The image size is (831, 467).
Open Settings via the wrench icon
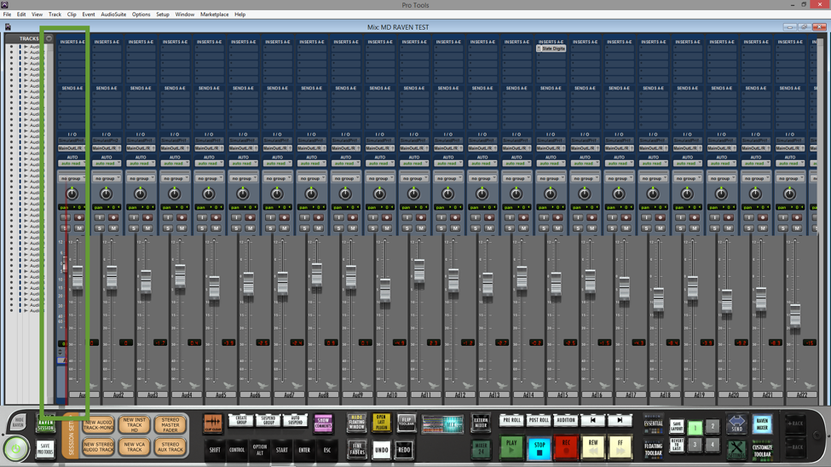(x=736, y=448)
